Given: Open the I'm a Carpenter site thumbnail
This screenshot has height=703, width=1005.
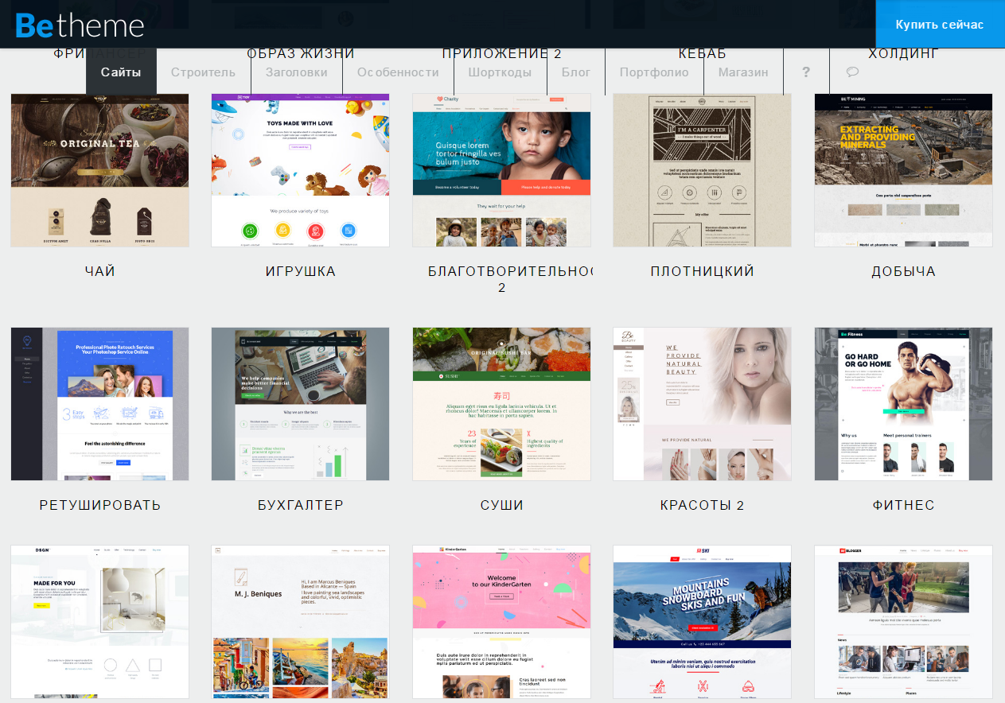Looking at the screenshot, I should (703, 170).
